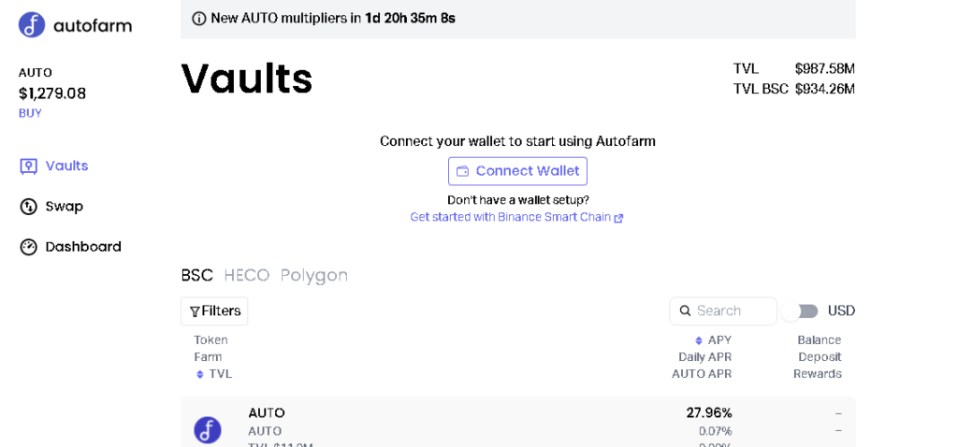Click the info icon in the multipliers banner

coord(198,19)
